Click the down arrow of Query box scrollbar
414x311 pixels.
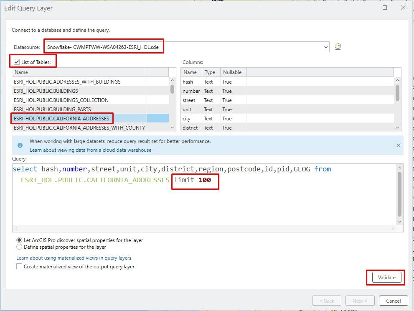[399, 222]
